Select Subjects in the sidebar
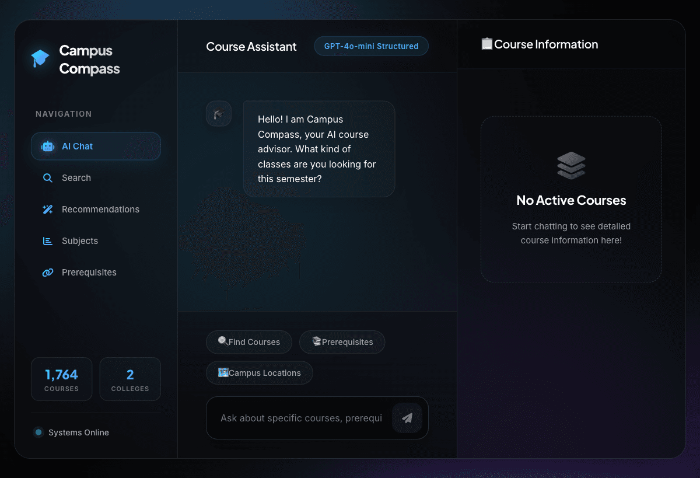The height and width of the screenshot is (478, 700). (x=96, y=241)
